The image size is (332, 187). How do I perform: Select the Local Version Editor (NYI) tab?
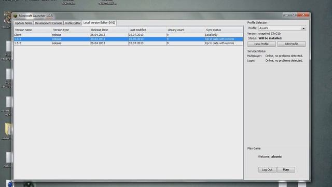(x=99, y=23)
